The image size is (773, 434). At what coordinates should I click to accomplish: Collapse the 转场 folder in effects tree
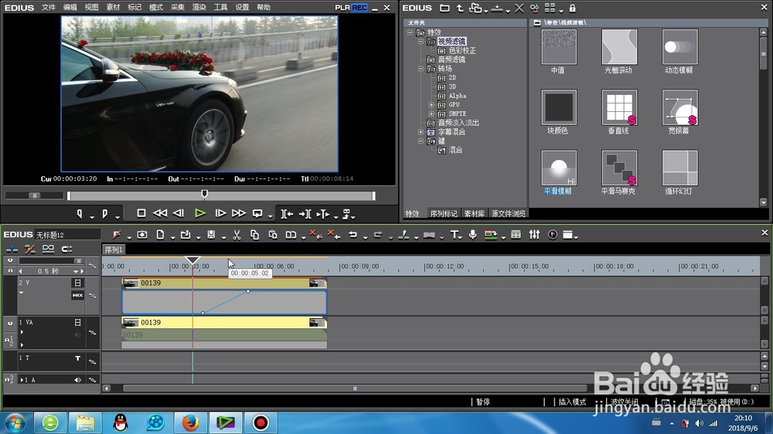(x=421, y=69)
